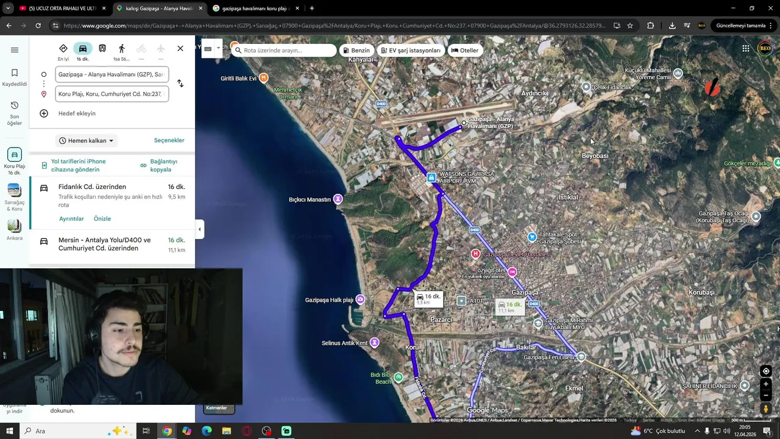Open the Windows Start menu

10,431
